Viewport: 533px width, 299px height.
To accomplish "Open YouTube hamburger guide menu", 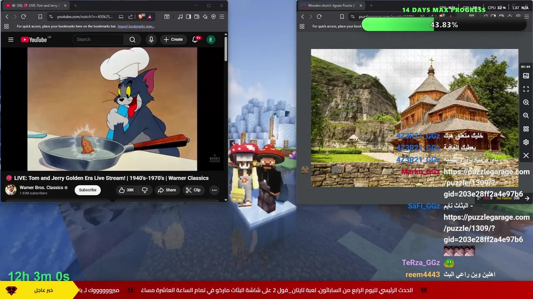I will point(11,39).
